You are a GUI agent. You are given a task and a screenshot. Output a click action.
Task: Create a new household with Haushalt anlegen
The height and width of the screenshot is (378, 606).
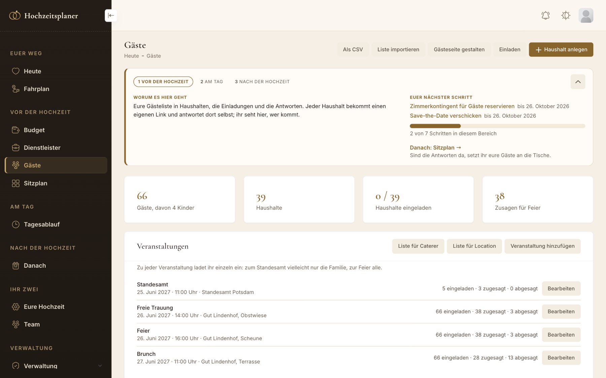(561, 49)
